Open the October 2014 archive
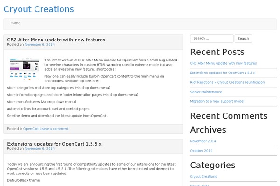Image resolution: width=280 pixels, height=186 pixels. [x=201, y=151]
